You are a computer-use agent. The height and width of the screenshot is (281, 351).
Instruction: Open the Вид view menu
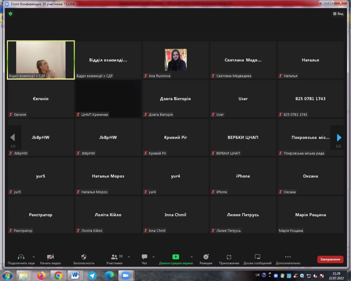pyautogui.click(x=338, y=14)
